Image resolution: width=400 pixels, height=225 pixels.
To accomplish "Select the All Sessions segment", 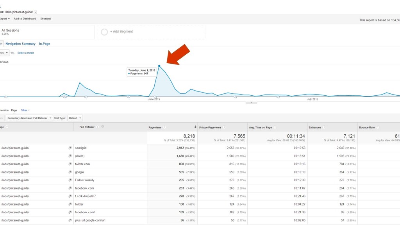I will (47, 32).
